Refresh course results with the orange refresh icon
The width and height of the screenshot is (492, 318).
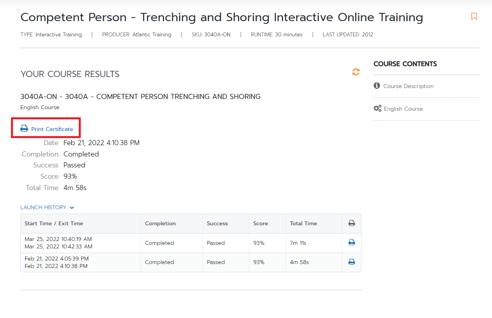click(x=356, y=72)
